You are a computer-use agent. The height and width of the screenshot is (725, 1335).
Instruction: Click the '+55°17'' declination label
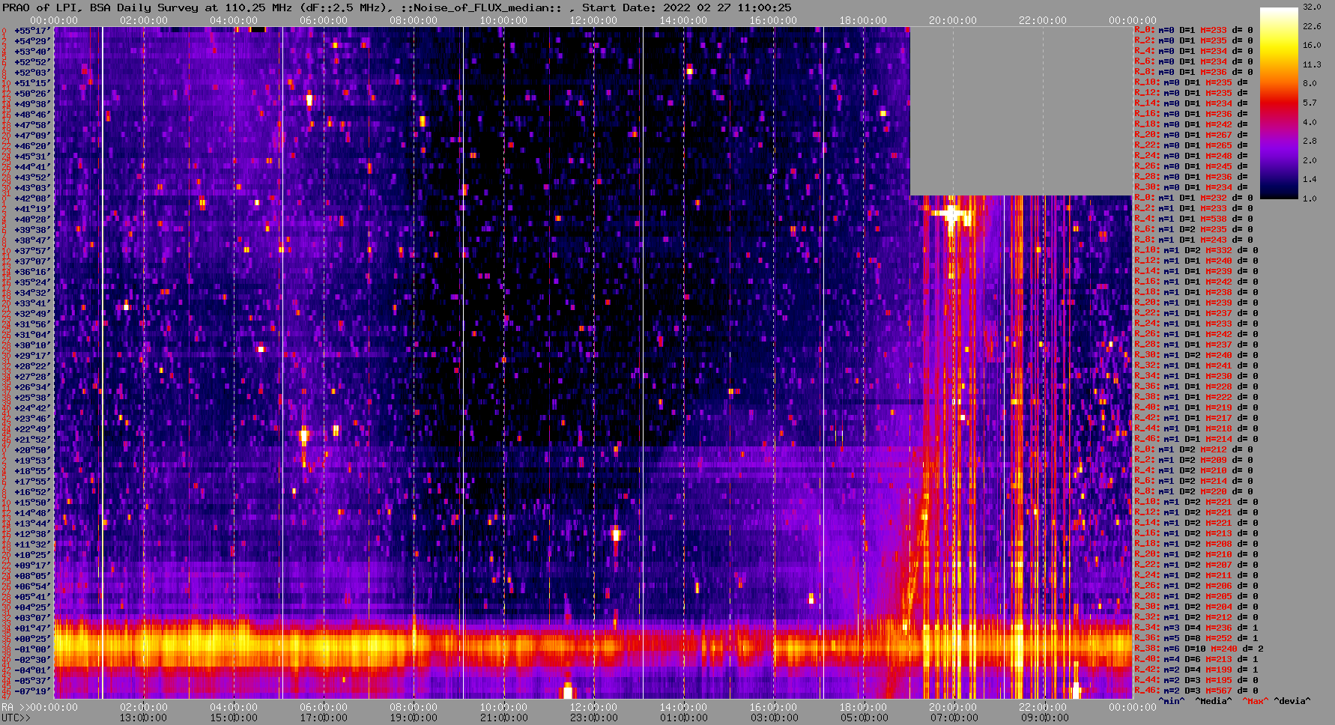pos(31,30)
